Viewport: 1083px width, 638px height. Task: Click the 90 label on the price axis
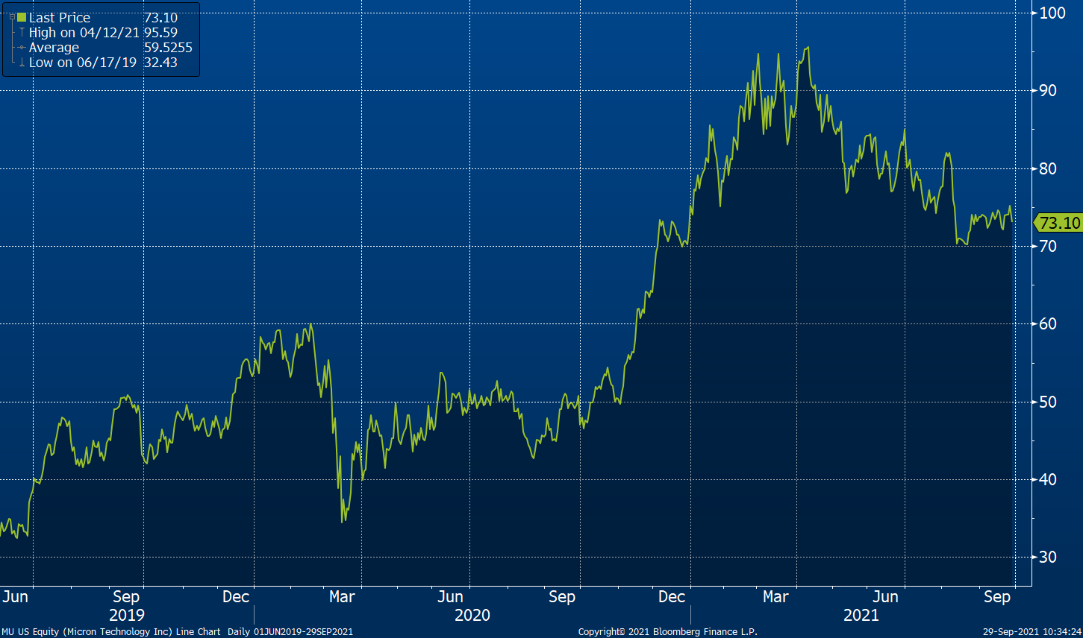tap(1048, 90)
